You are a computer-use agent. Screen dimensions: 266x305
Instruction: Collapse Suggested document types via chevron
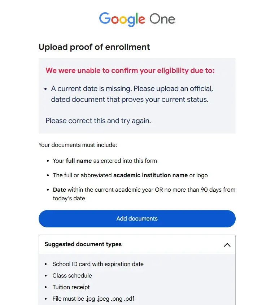tap(227, 245)
